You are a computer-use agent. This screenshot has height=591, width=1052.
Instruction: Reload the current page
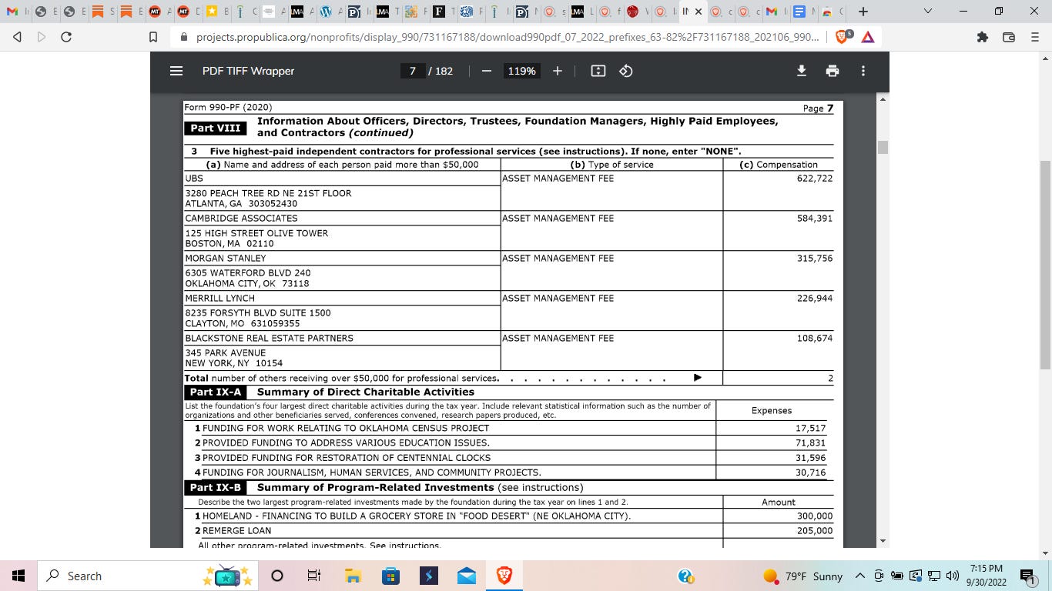(66, 36)
